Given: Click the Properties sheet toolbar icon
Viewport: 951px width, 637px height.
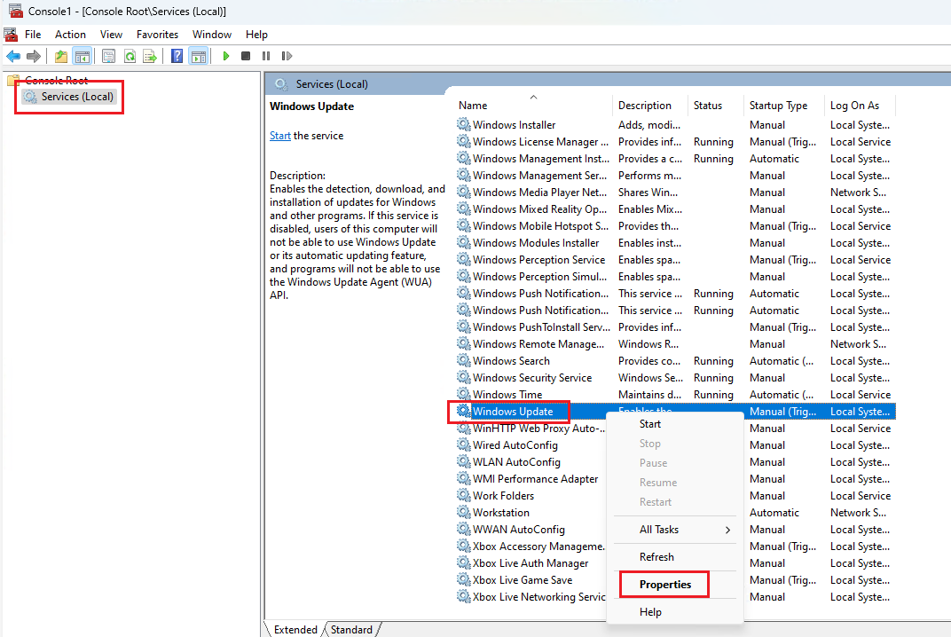Looking at the screenshot, I should (x=108, y=57).
